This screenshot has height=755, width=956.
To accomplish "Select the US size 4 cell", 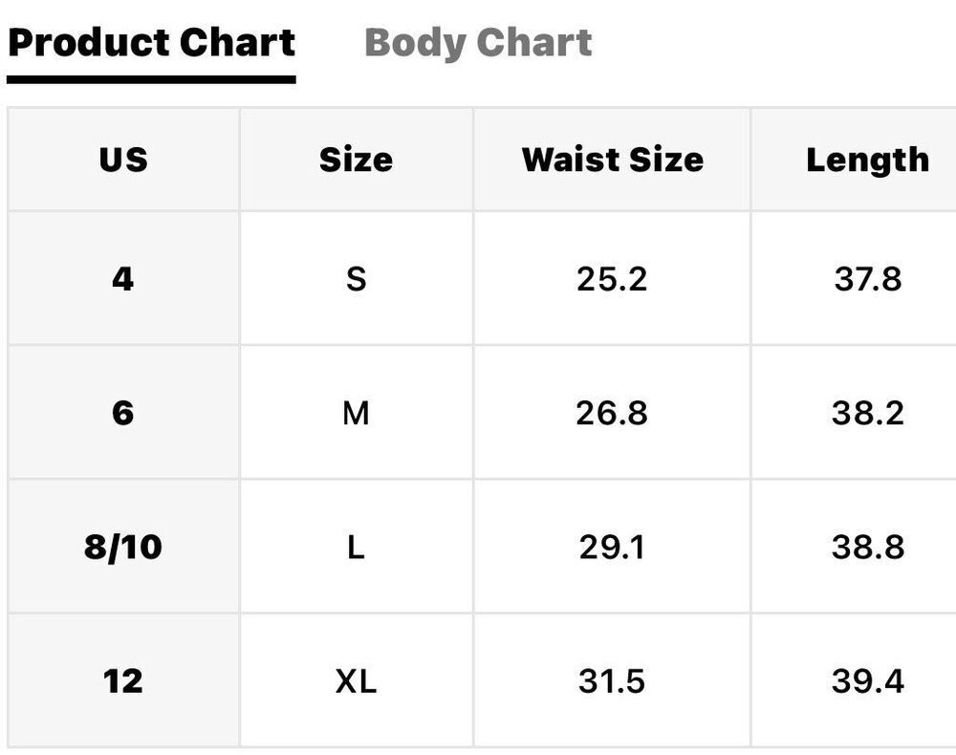I will [123, 278].
